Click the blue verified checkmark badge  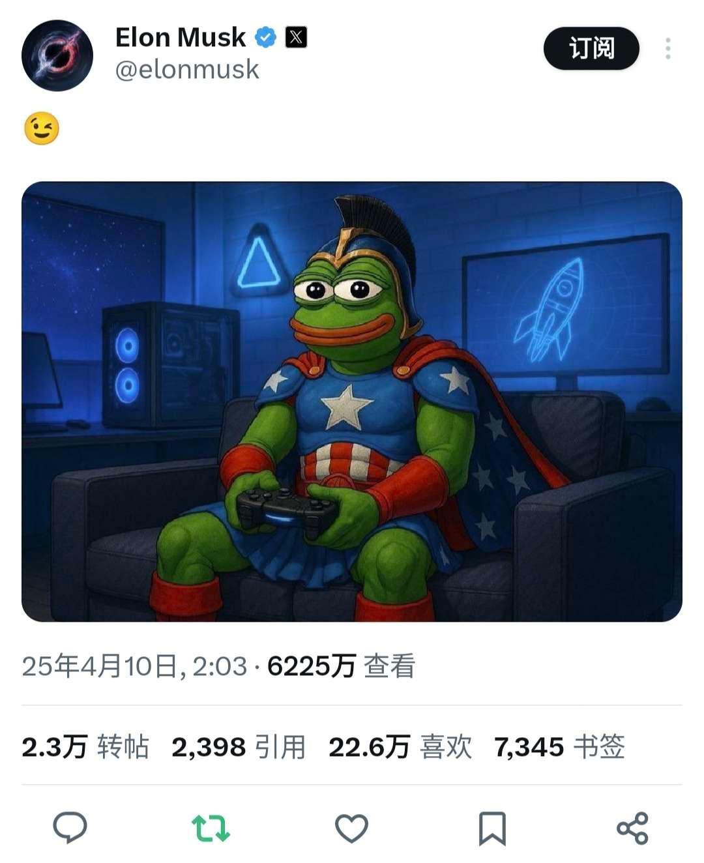tap(265, 38)
